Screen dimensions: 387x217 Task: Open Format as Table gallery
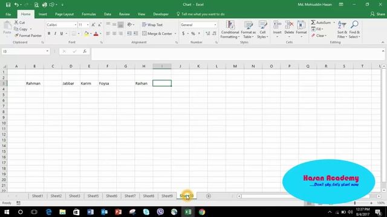(249, 30)
